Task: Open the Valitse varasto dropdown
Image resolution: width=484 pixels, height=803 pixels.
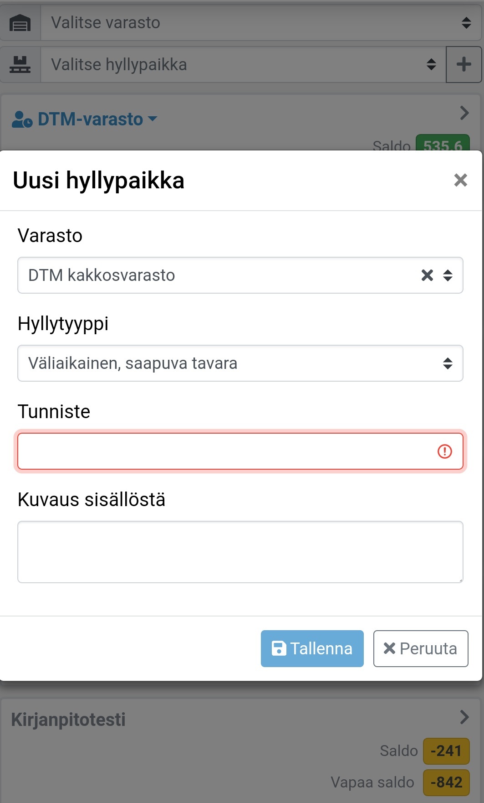Action: [x=255, y=23]
